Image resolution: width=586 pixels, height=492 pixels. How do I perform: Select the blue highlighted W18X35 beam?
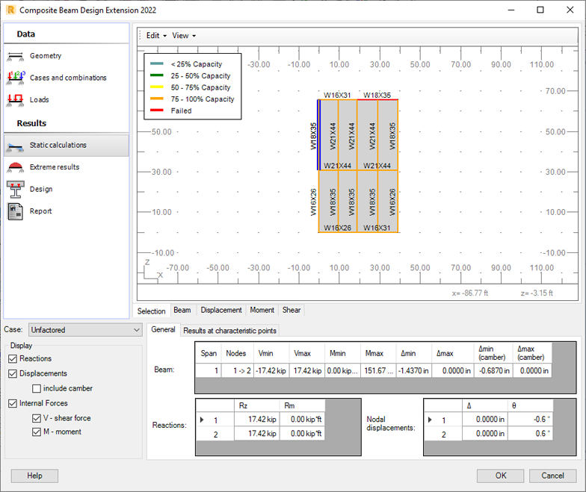click(318, 134)
